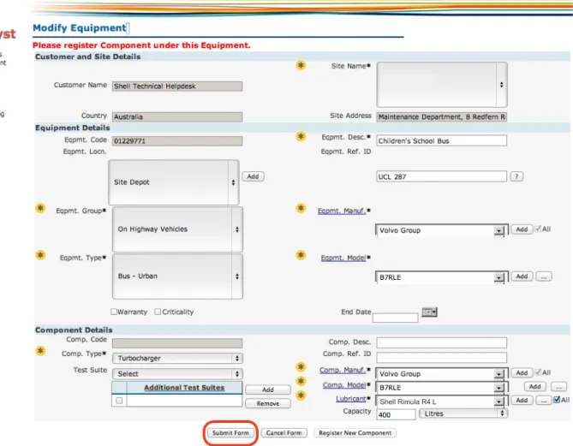This screenshot has width=573, height=446.
Task: Click the question mark help button beside UCL 287
Action: pos(516,176)
